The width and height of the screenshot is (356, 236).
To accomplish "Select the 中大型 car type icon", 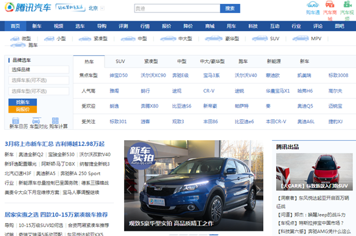I will 168,38.
